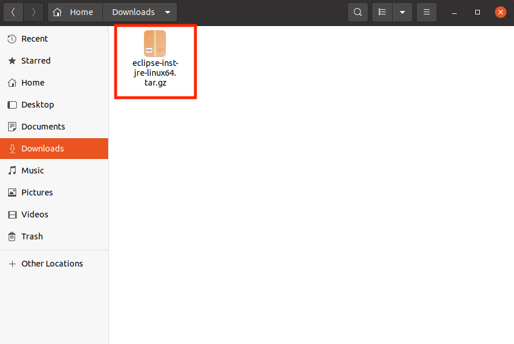Go forward with the right arrow button
514x344 pixels.
(x=34, y=12)
